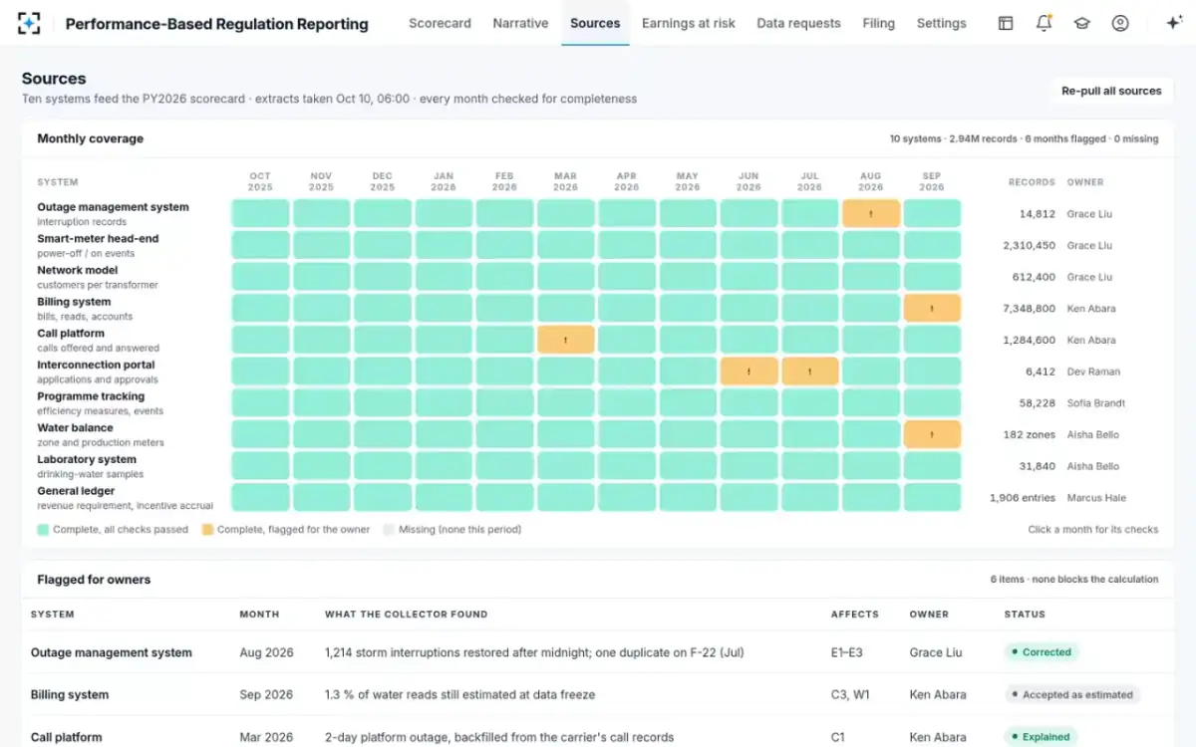The height and width of the screenshot is (747, 1196).
Task: Click the C3, W1 affects value
Action: pos(851,694)
